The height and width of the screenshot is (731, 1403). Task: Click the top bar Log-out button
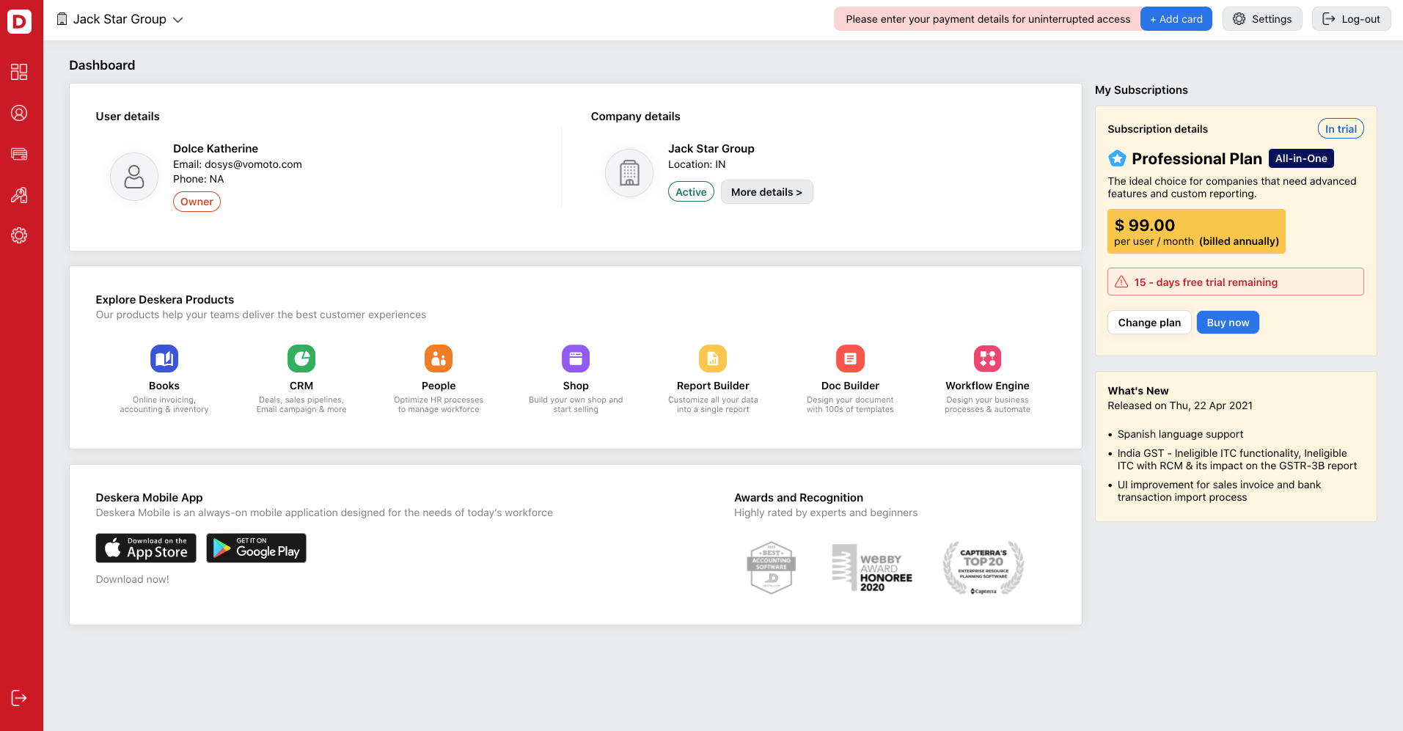pos(1351,19)
